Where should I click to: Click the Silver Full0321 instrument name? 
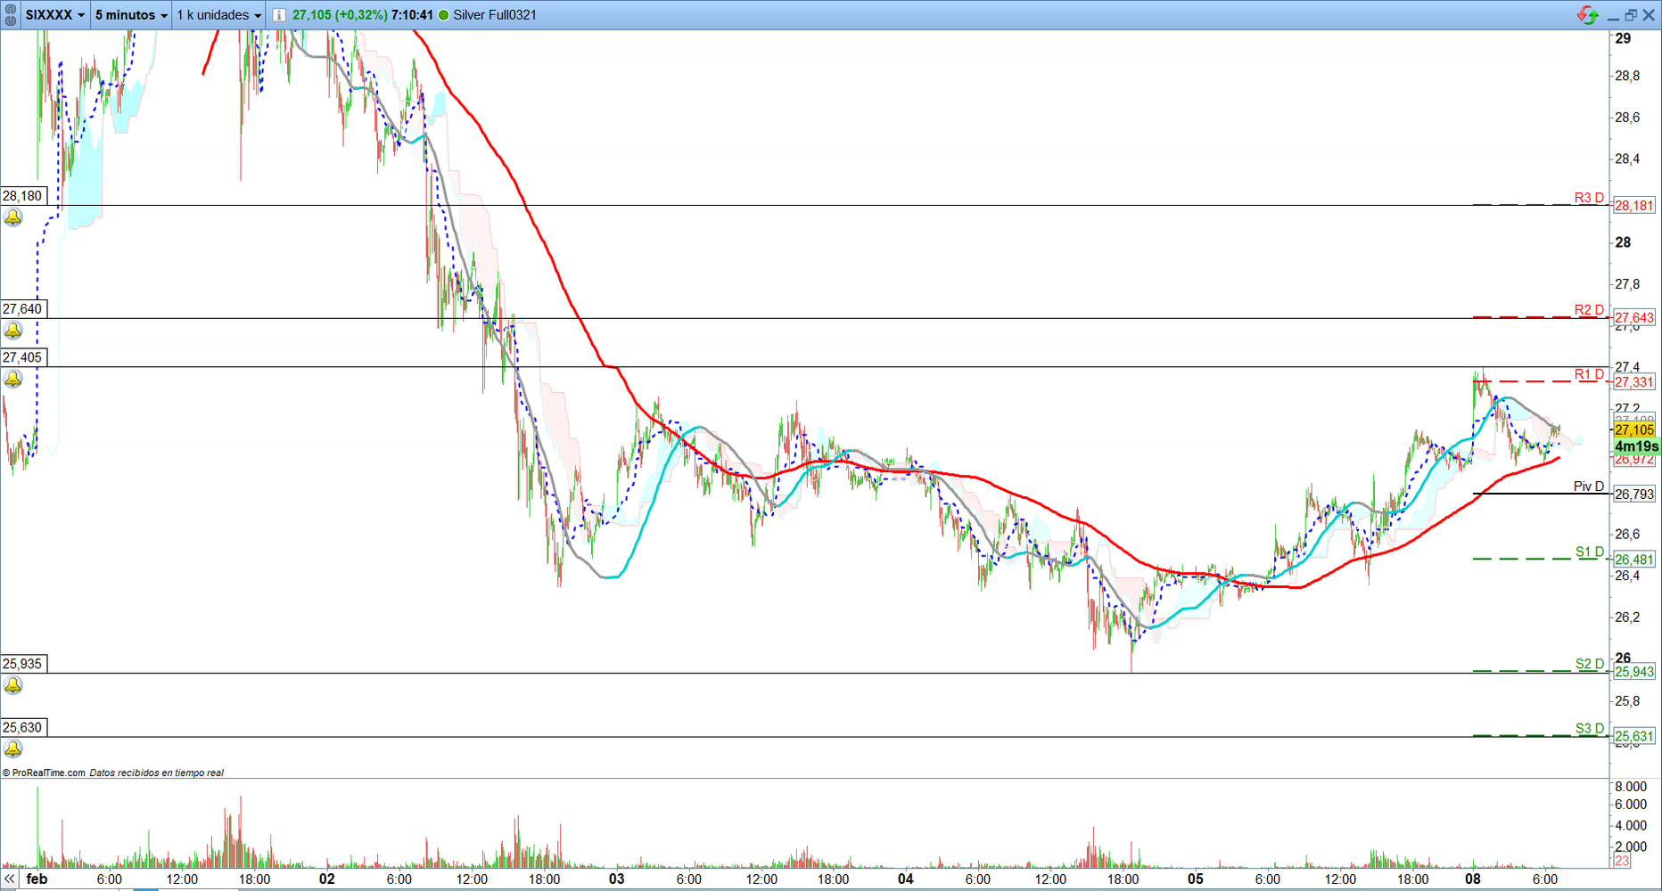[495, 15]
